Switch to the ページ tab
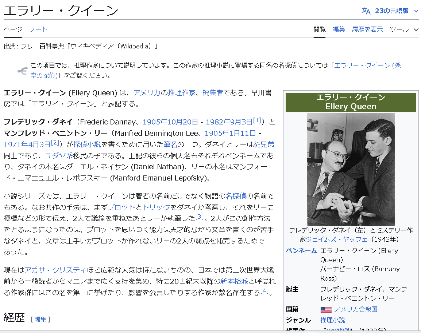Screen dimensions: 421x333 pos(13,29)
